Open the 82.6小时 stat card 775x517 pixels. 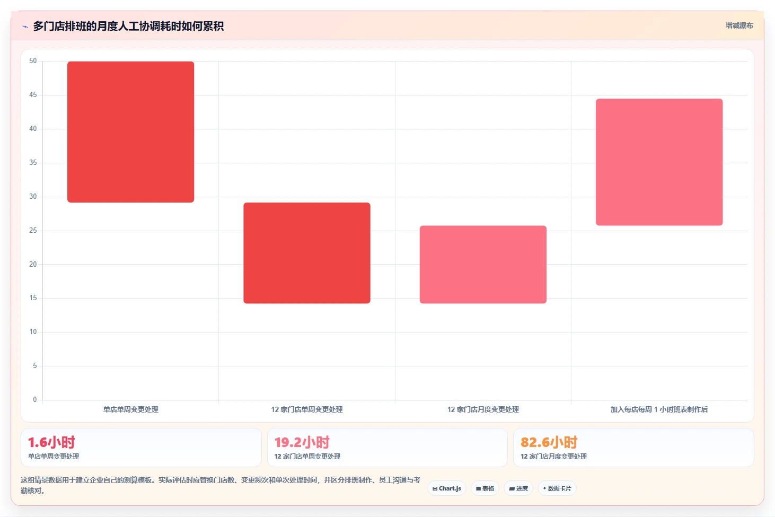[x=633, y=448]
